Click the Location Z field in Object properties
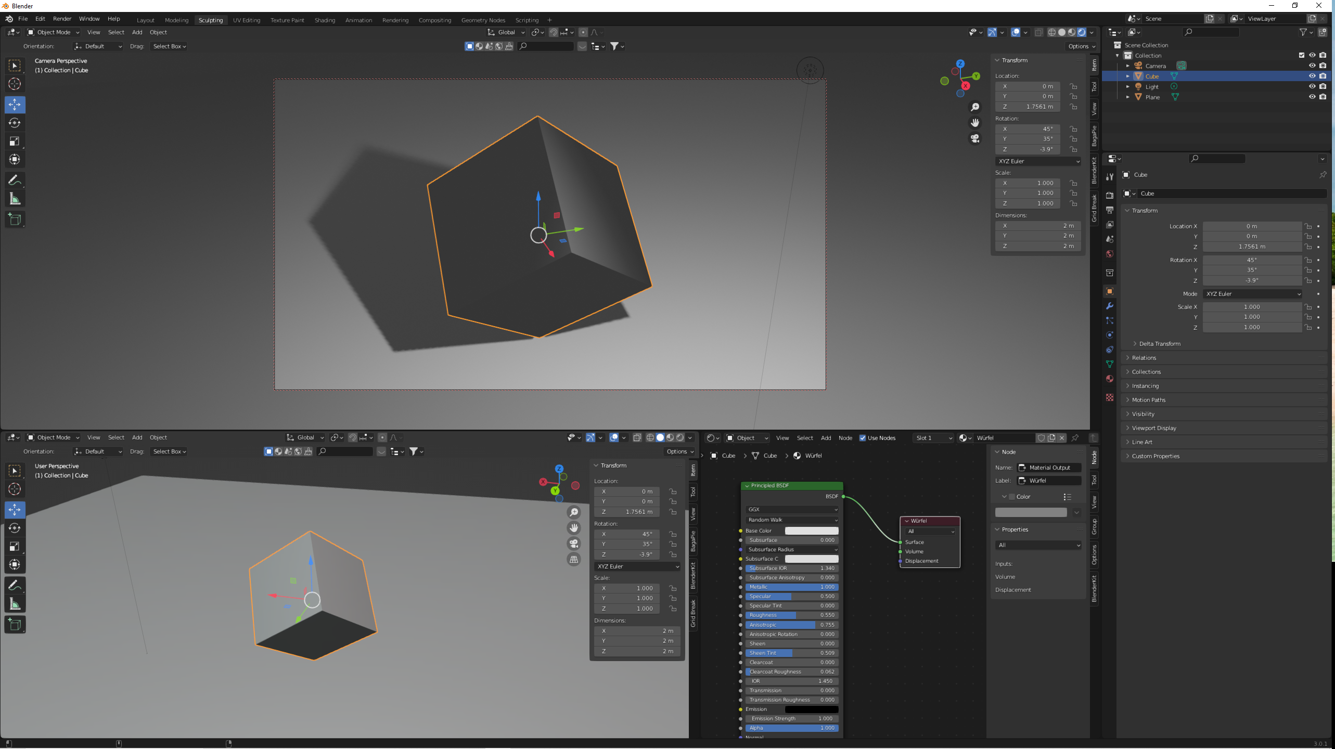This screenshot has height=749, width=1335. tap(1251, 247)
